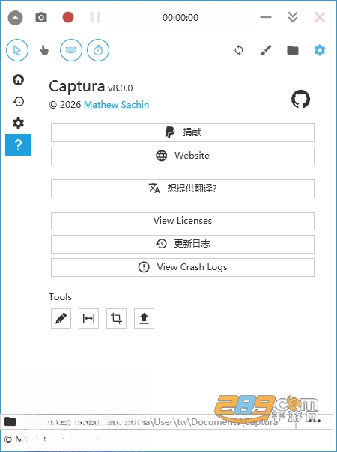Image resolution: width=337 pixels, height=452 pixels.
Task: Start recording with the red record button
Action: 68,17
